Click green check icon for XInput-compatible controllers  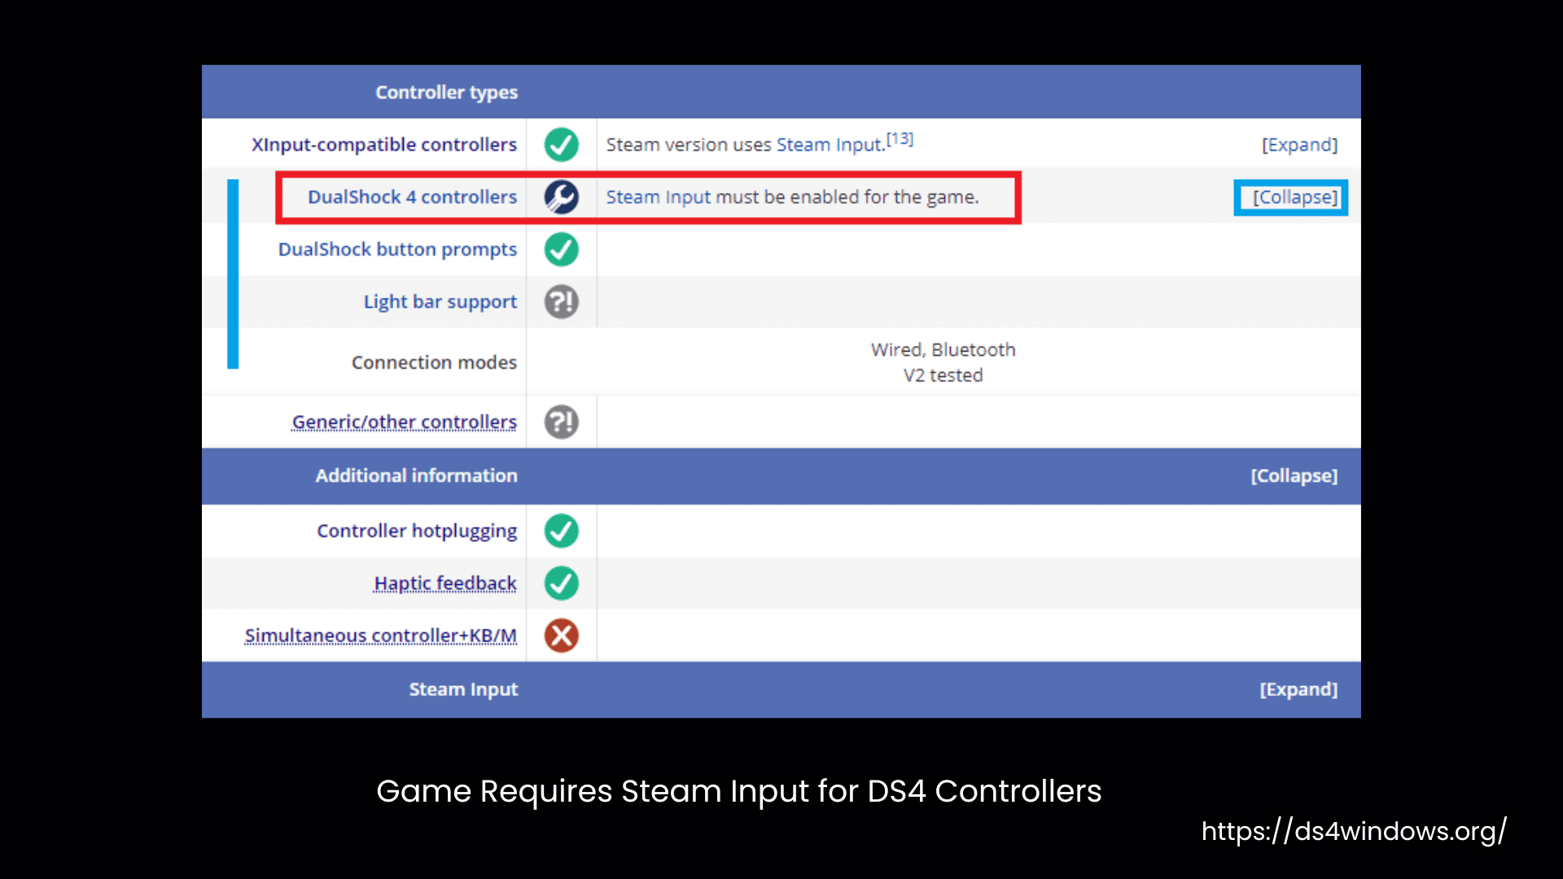(x=561, y=145)
